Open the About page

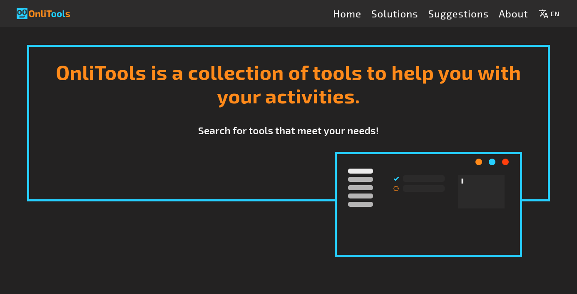point(513,14)
